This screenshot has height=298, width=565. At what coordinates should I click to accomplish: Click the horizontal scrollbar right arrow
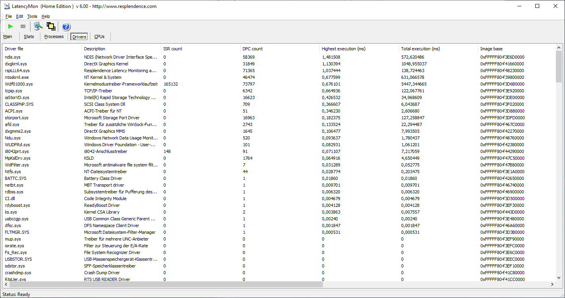click(552, 285)
